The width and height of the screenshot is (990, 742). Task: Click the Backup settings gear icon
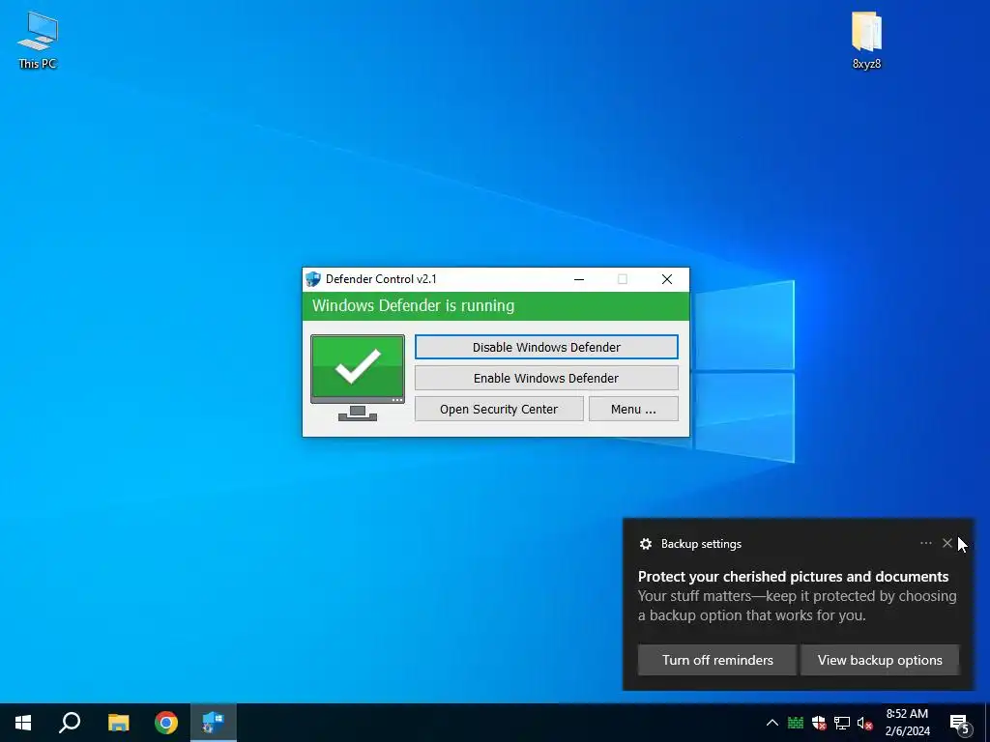[645, 544]
